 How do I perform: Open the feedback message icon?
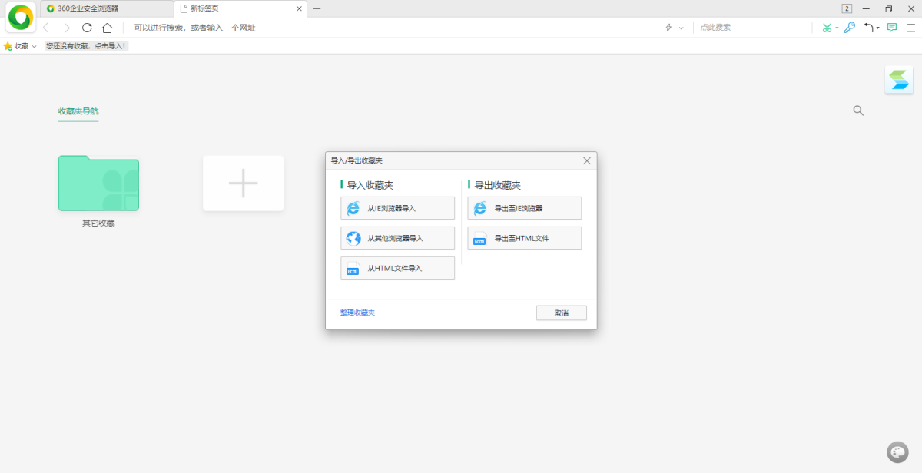[892, 28]
